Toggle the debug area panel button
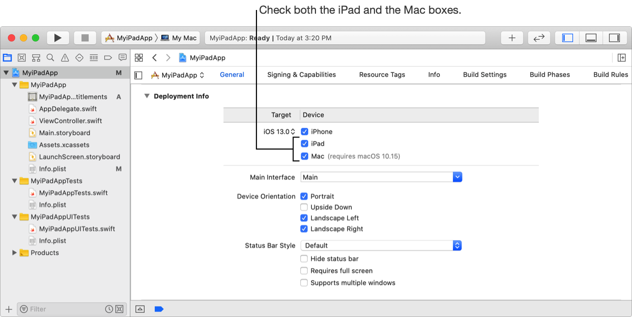 click(591, 38)
